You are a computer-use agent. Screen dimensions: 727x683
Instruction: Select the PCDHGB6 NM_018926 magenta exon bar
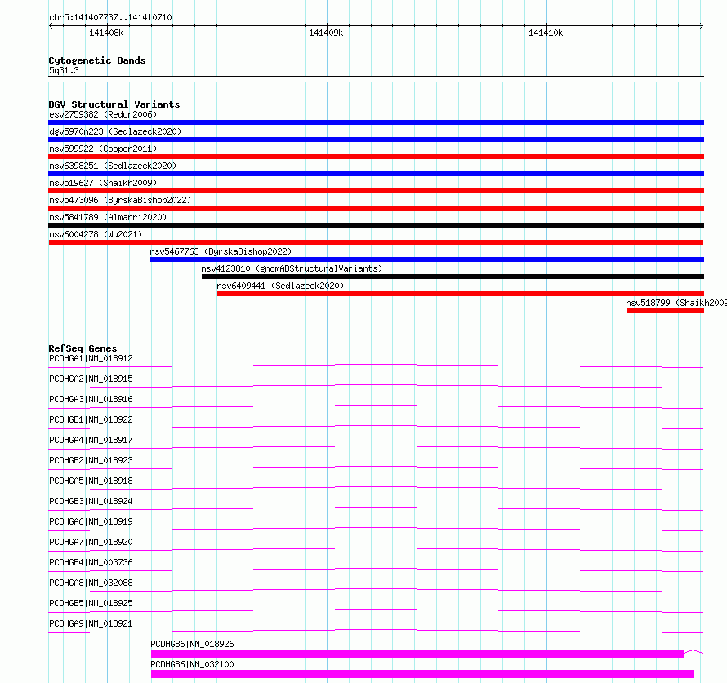417,654
